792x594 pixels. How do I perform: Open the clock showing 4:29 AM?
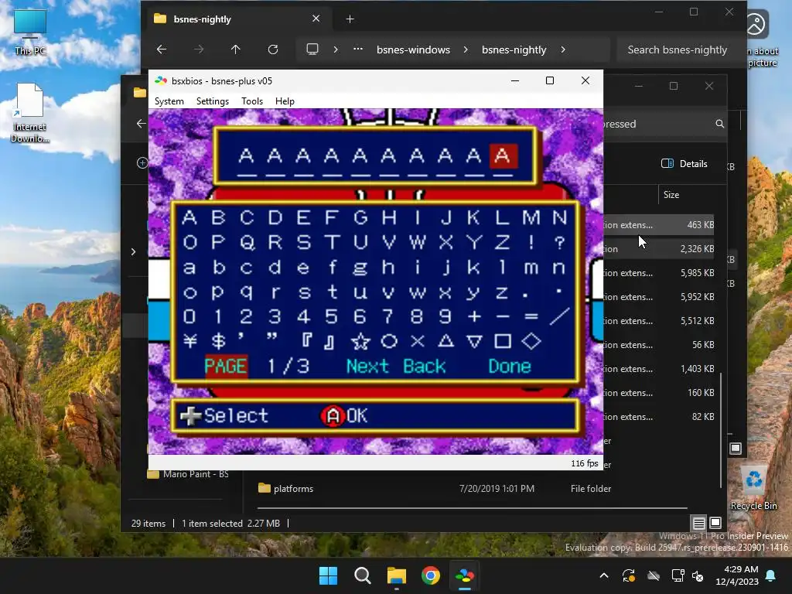(x=736, y=575)
